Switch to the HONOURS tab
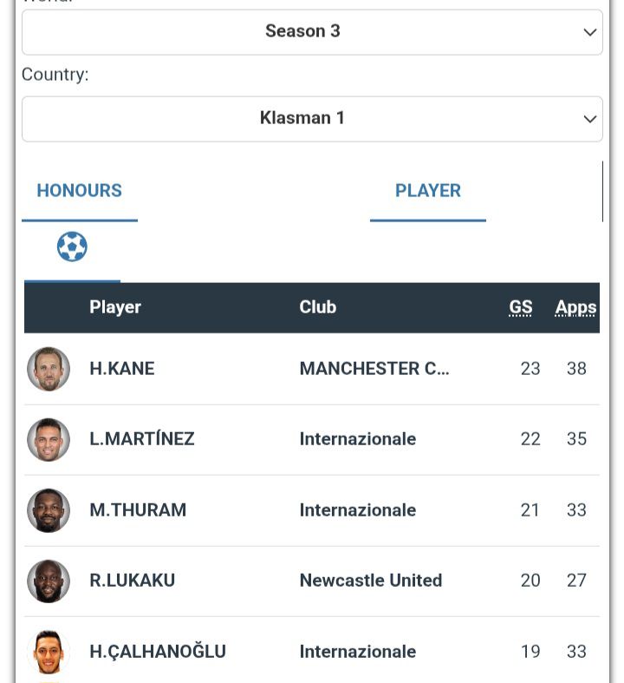 (x=79, y=191)
